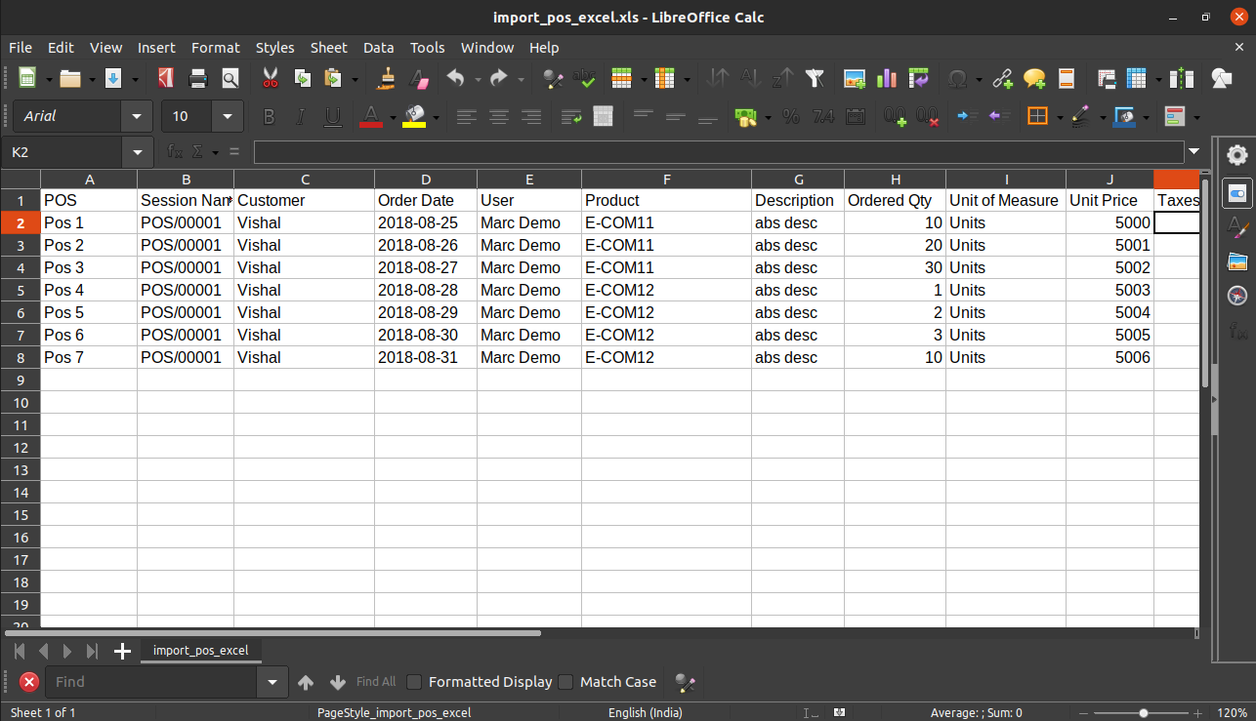Toggle Italic formatting
Viewport: 1256px width, 721px height.
coord(301,117)
